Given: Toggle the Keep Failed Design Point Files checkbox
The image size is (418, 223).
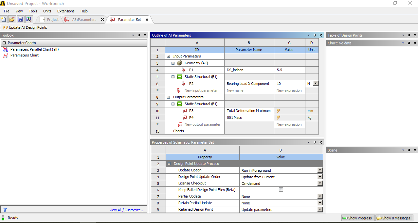Looking at the screenshot, I should click(x=281, y=190).
